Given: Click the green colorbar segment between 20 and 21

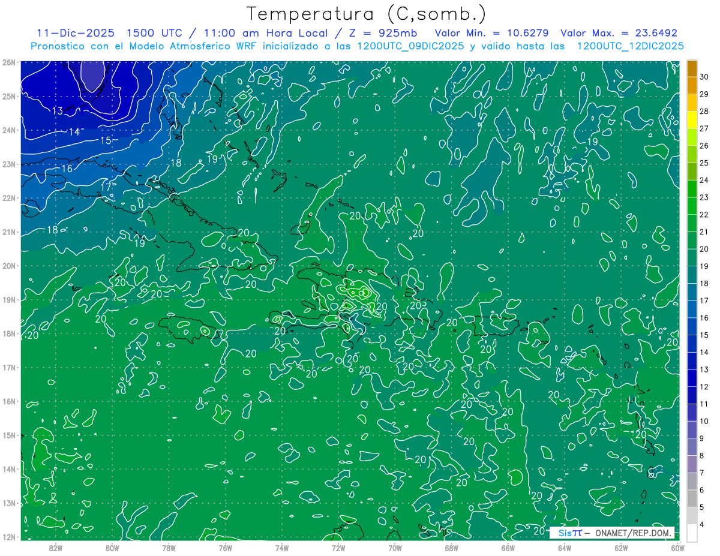Looking at the screenshot, I should coord(692,240).
